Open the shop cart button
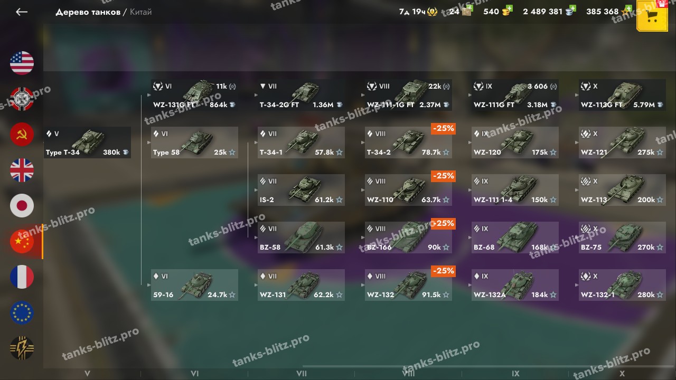This screenshot has height=380, width=676. click(652, 16)
